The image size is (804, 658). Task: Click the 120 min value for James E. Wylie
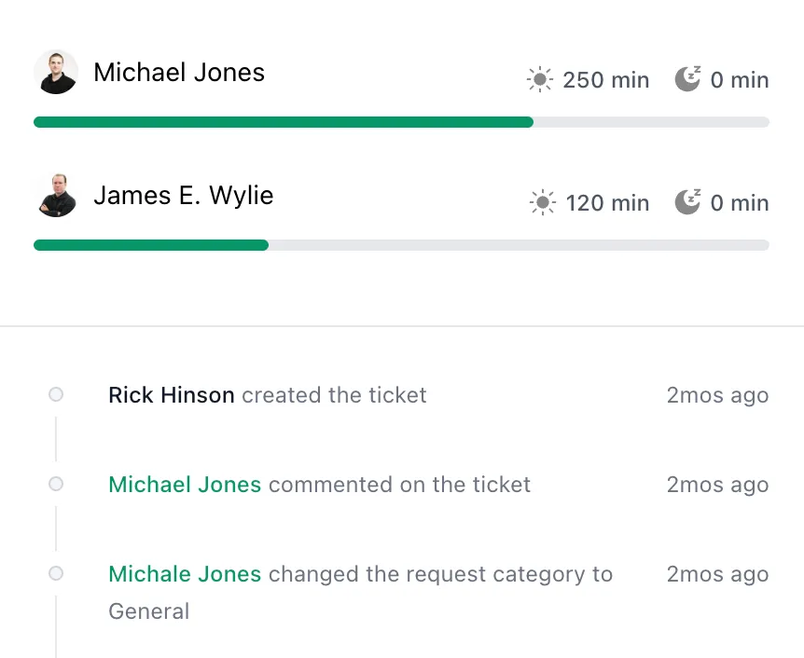pyautogui.click(x=608, y=202)
